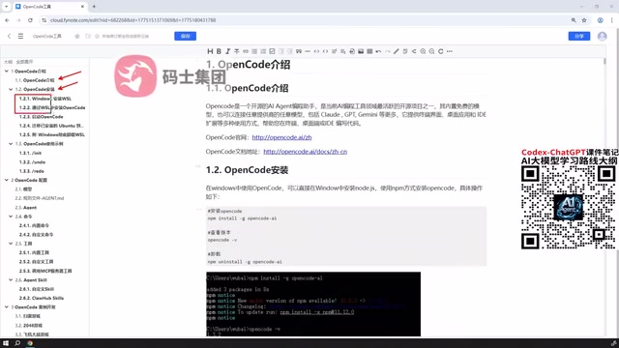Click the browser address bar URL
This screenshot has height=348, width=619.
[x=133, y=20]
